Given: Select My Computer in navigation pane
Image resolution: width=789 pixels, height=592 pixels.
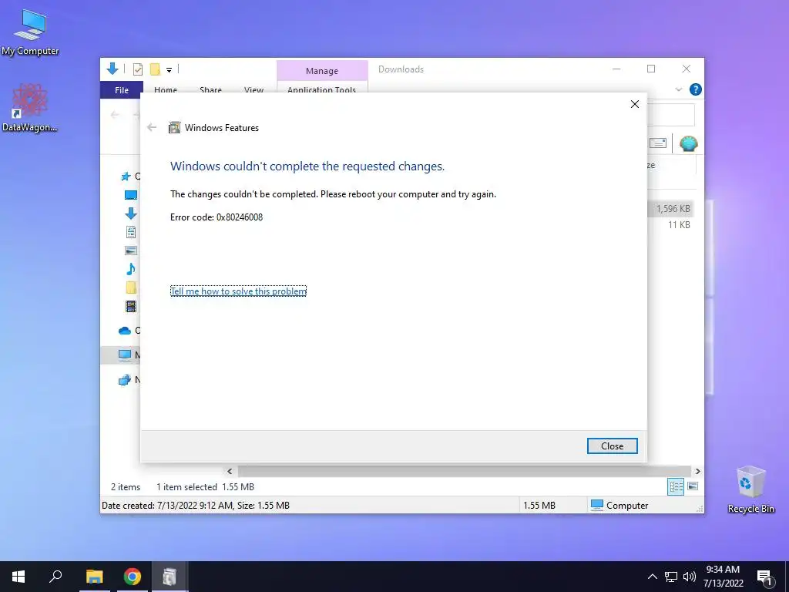Looking at the screenshot, I should pos(125,355).
